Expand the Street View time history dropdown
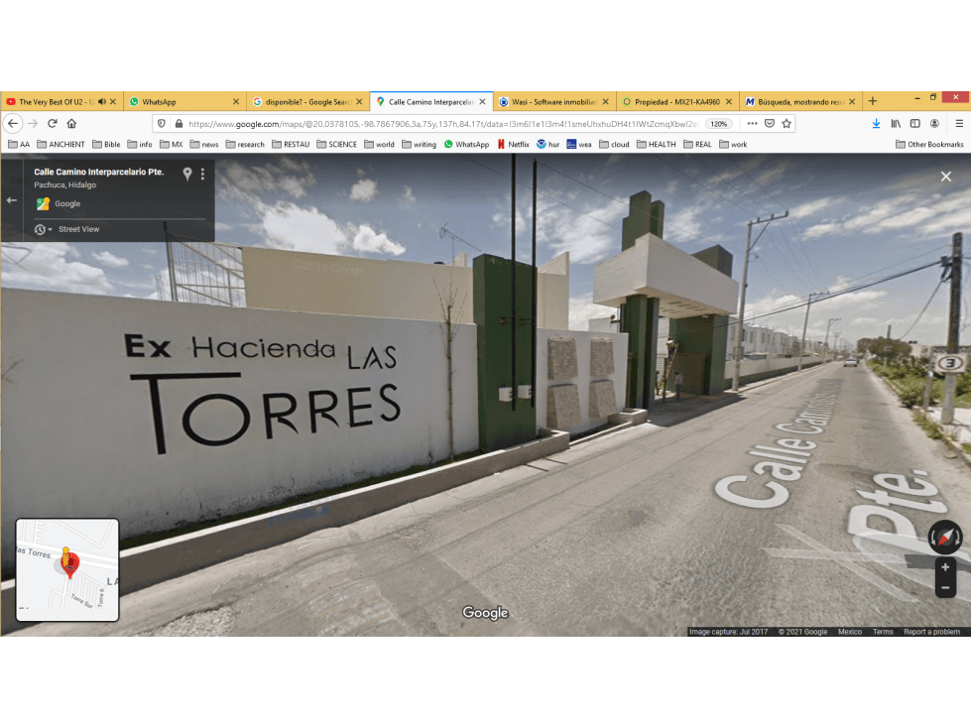The image size is (971, 728). click(44, 230)
